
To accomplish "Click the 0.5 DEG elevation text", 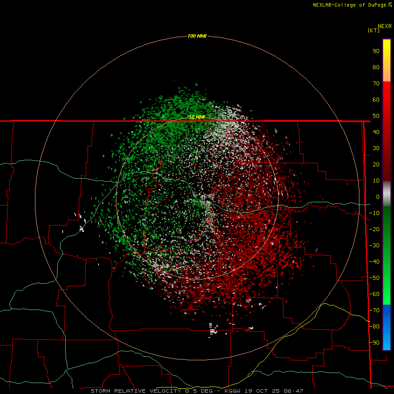I will pyautogui.click(x=199, y=391).
